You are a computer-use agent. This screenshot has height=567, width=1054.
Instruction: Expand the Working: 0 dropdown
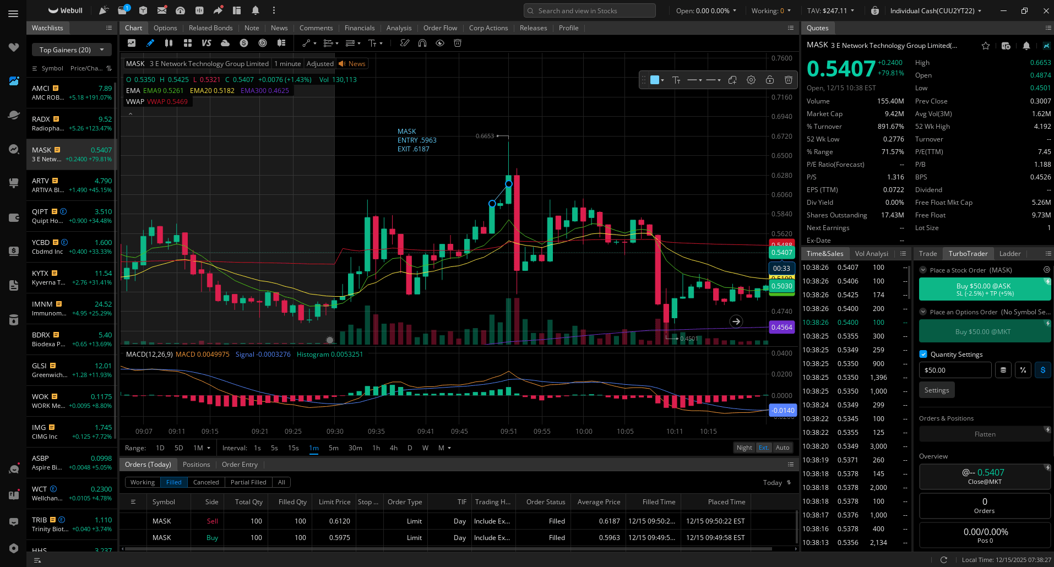771,10
